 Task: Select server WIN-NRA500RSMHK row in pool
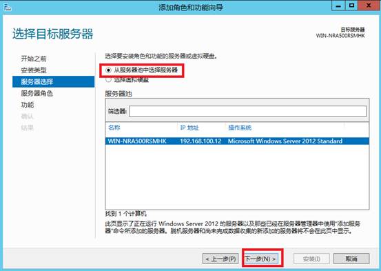point(237,141)
